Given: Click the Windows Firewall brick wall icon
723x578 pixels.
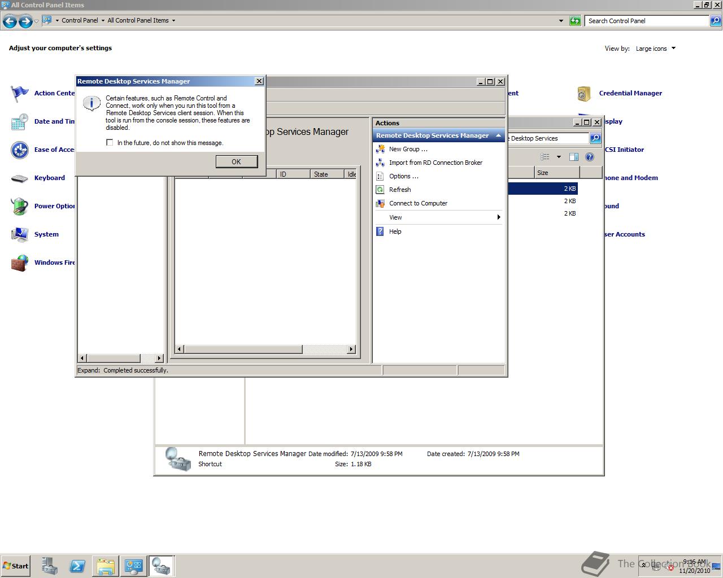Looking at the screenshot, I should click(x=20, y=263).
